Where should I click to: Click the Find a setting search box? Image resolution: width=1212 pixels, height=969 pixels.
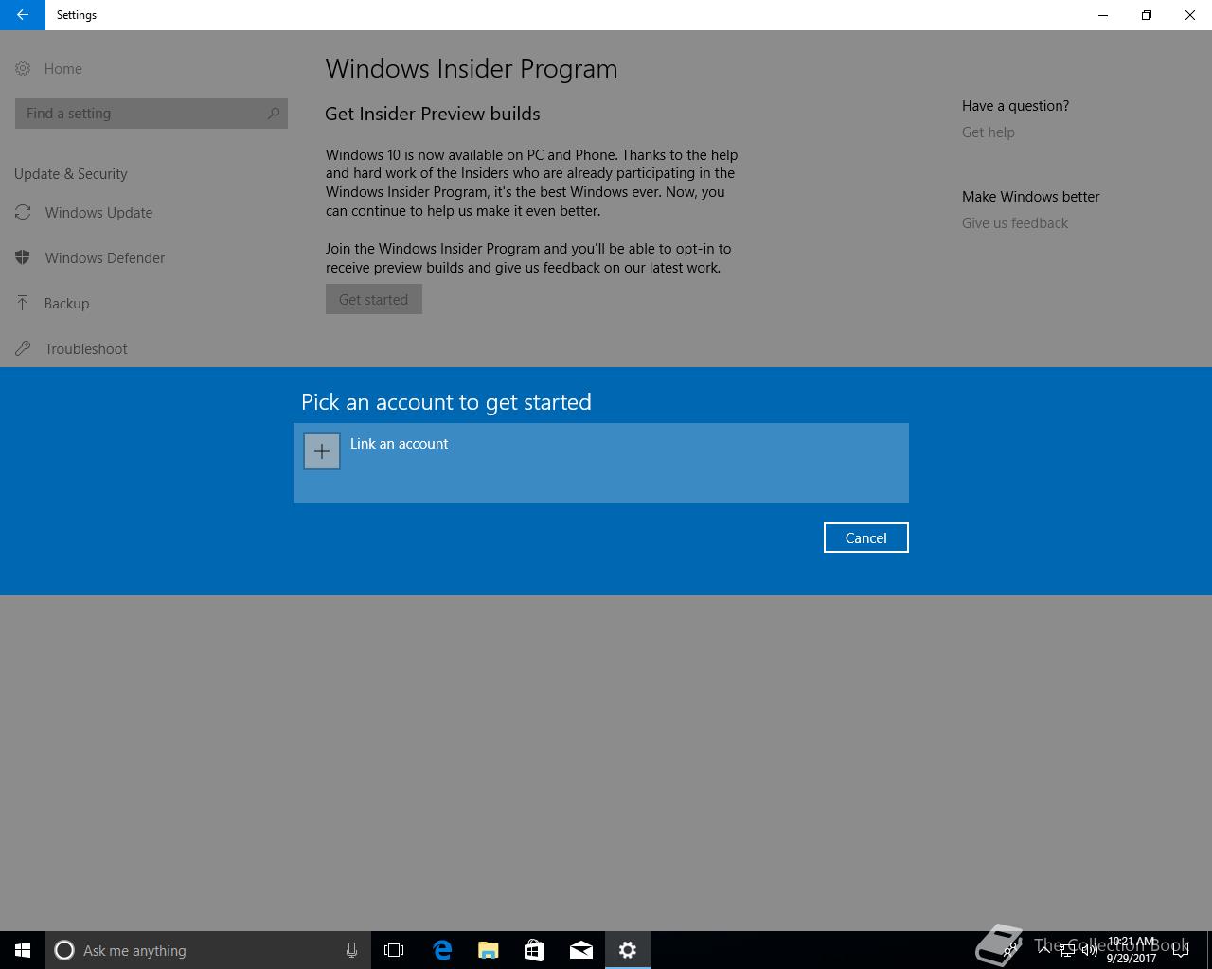pos(151,114)
